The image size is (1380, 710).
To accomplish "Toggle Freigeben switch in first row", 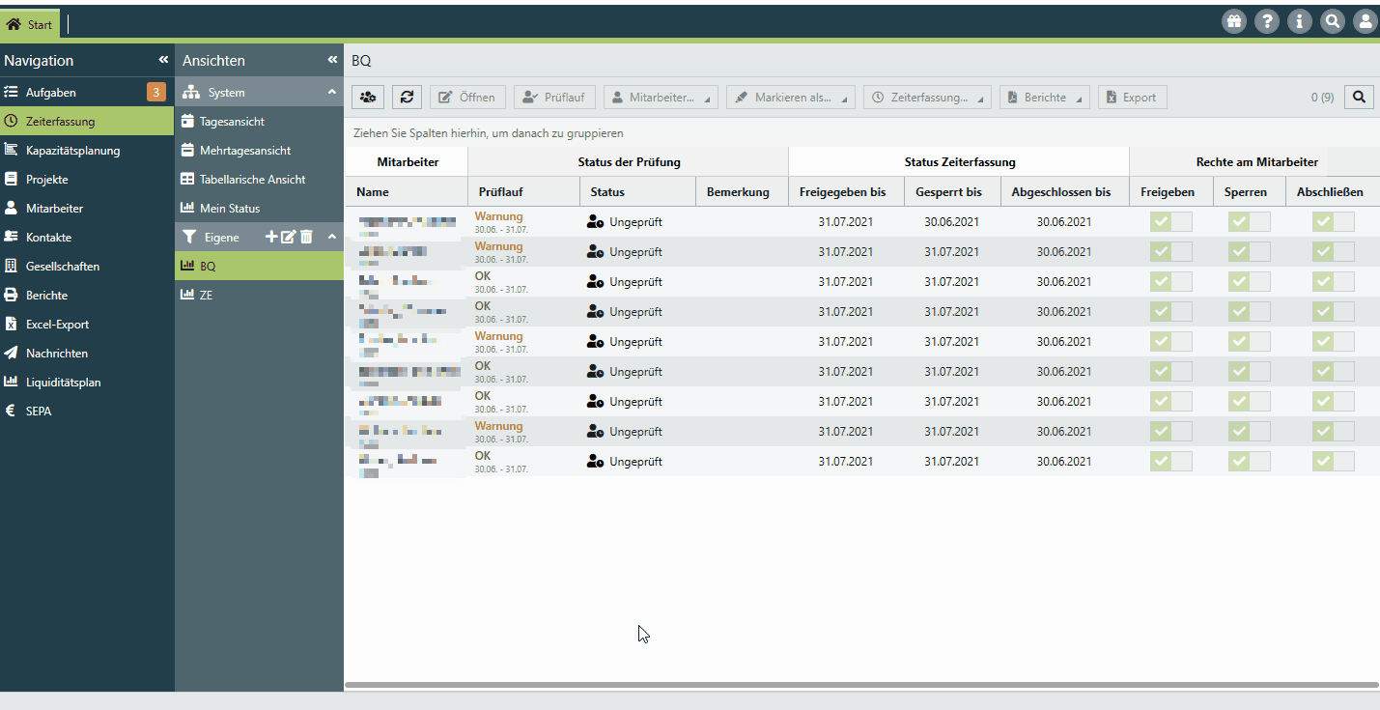I will coord(1170,222).
